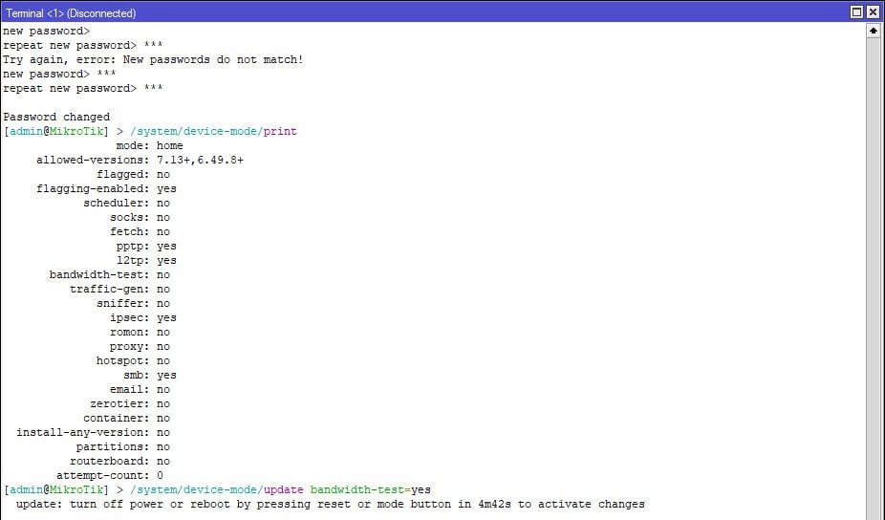This screenshot has width=885, height=520.
Task: Click the 'zerotier: no' line
Action: coord(130,403)
